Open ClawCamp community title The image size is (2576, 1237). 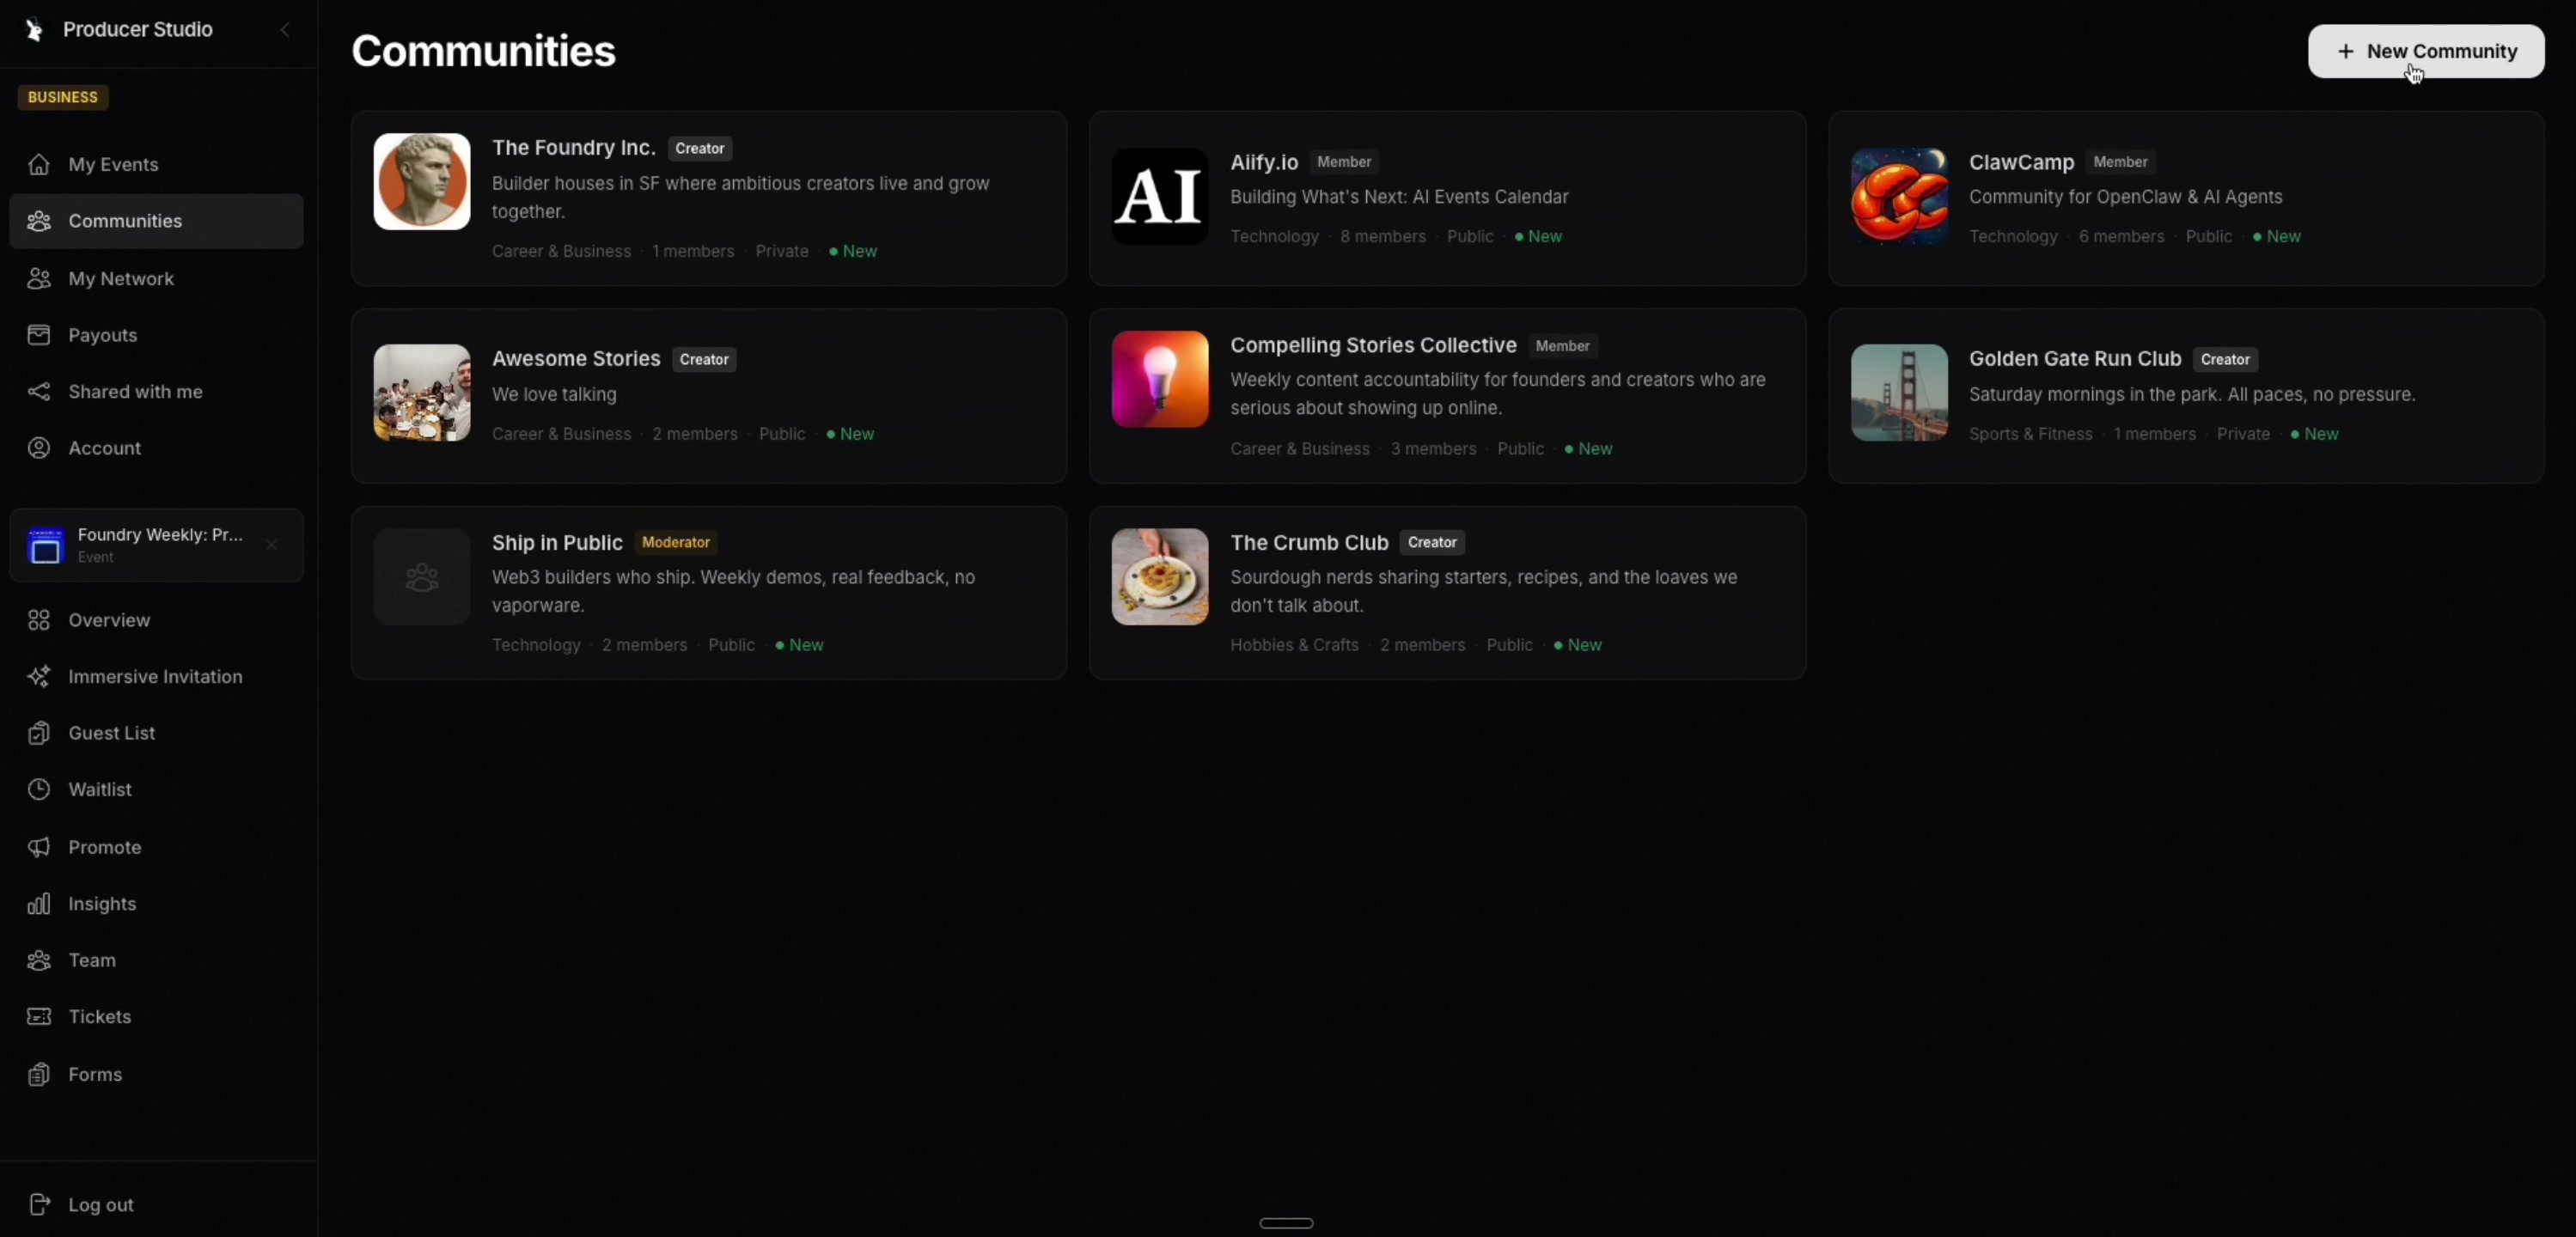click(2021, 162)
